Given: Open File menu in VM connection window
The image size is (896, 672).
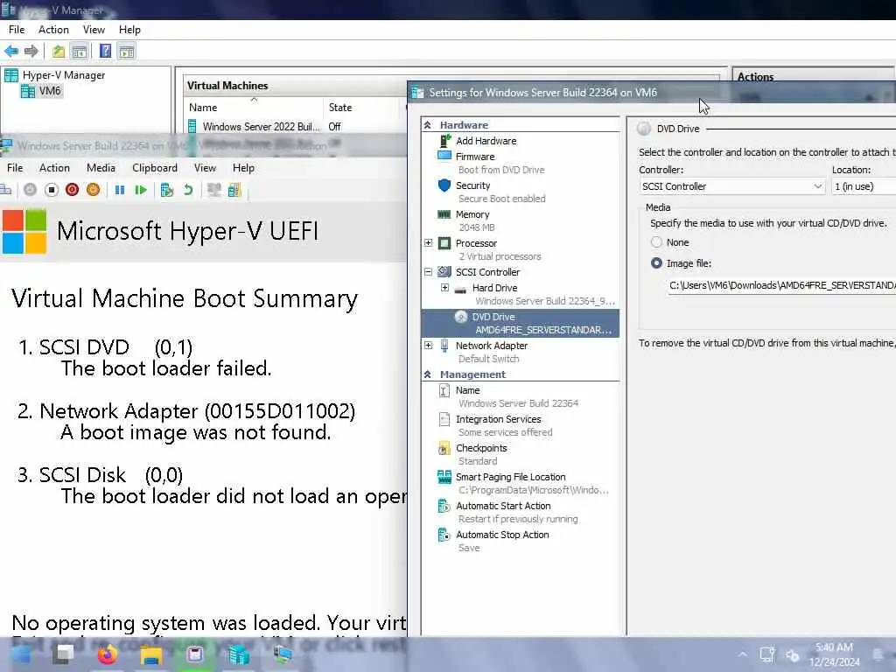Looking at the screenshot, I should [15, 168].
